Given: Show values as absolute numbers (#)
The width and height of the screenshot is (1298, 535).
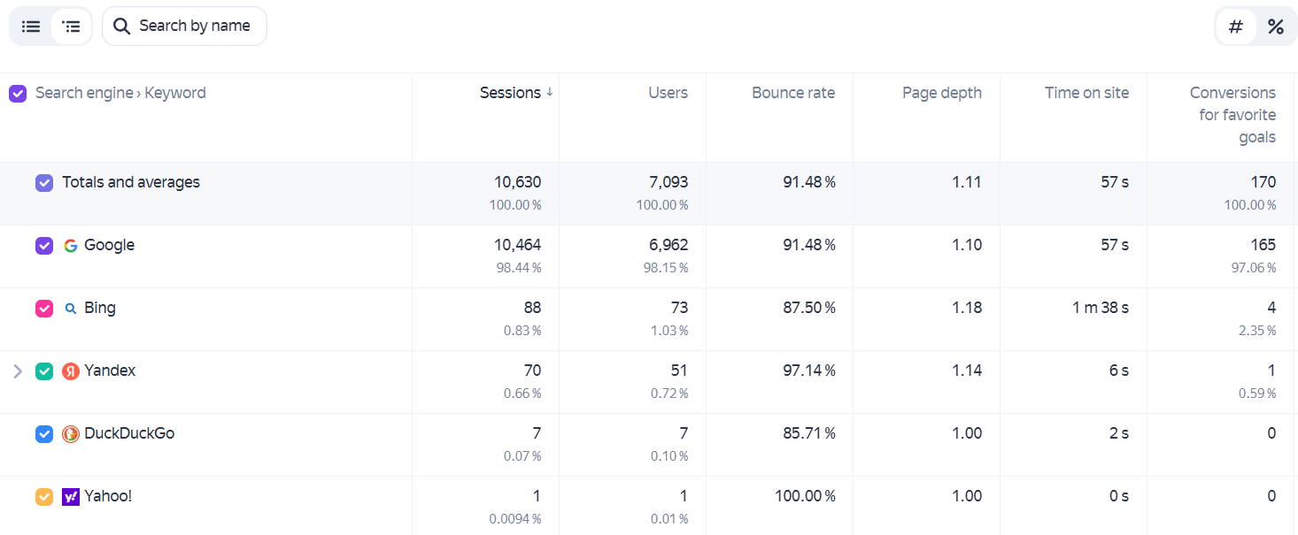Looking at the screenshot, I should (1236, 27).
